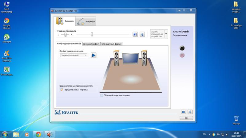Open the media player from the taskbar
The image size is (246, 138).
point(27,134)
